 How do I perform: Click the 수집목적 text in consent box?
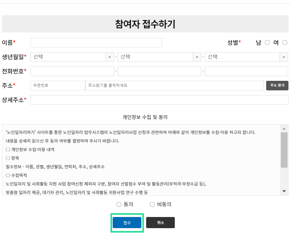click(x=19, y=175)
